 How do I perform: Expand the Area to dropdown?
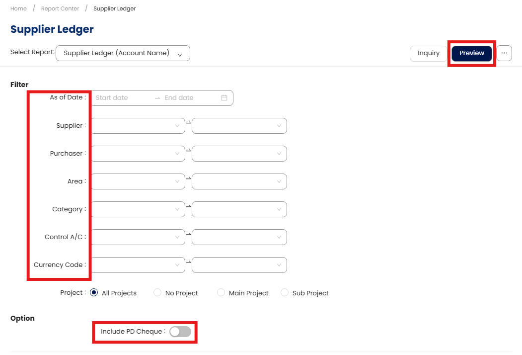tap(239, 181)
